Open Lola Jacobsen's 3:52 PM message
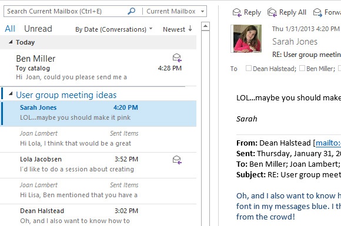Viewport: 341px width, 226px height. pos(98,165)
